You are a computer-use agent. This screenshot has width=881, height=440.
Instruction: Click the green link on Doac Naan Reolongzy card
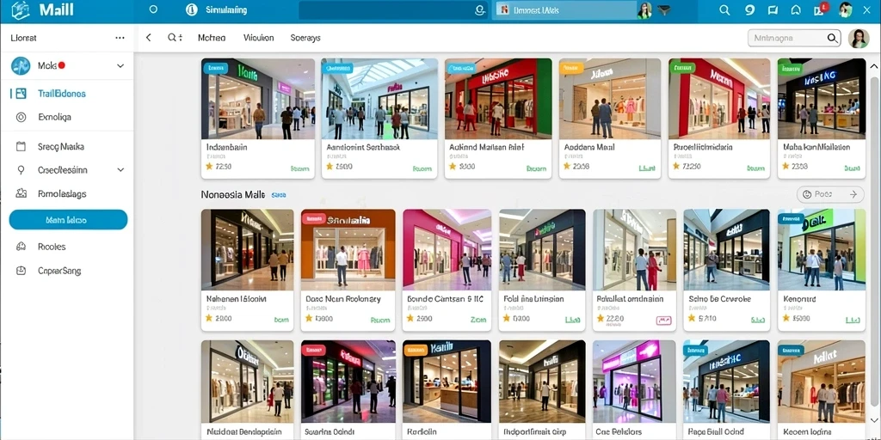pos(380,320)
